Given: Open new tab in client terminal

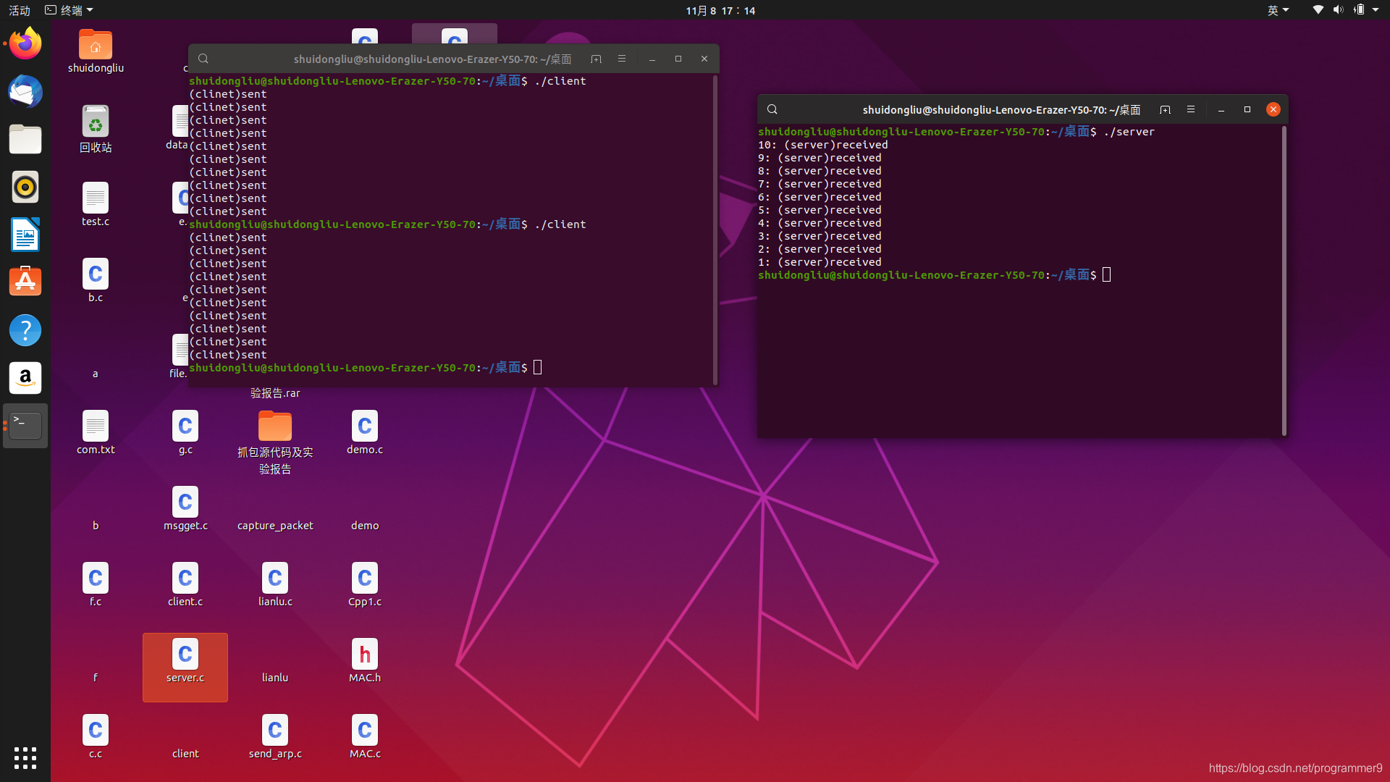Looking at the screenshot, I should 596,59.
